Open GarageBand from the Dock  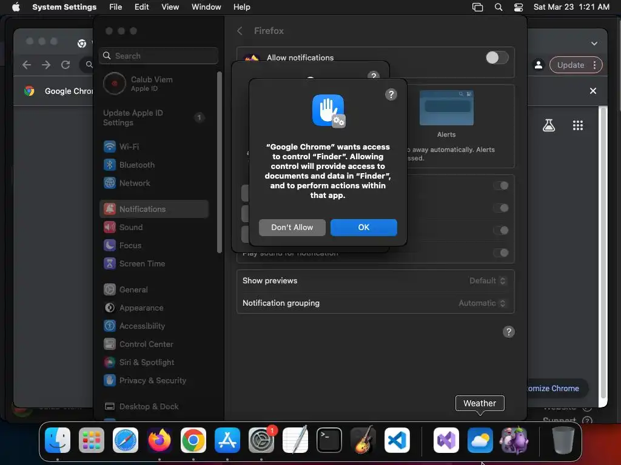click(x=363, y=440)
